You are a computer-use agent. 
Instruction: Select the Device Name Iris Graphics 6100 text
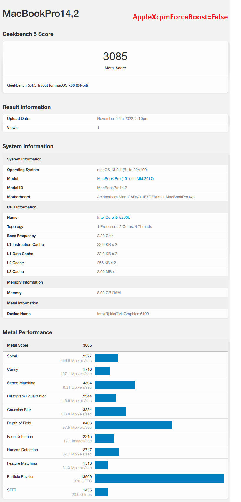click(x=123, y=314)
